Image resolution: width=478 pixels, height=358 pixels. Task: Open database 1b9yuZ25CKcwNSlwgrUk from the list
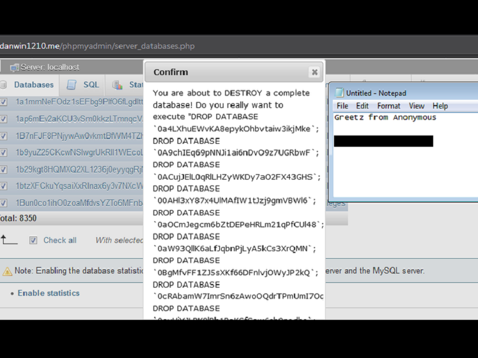(79, 153)
